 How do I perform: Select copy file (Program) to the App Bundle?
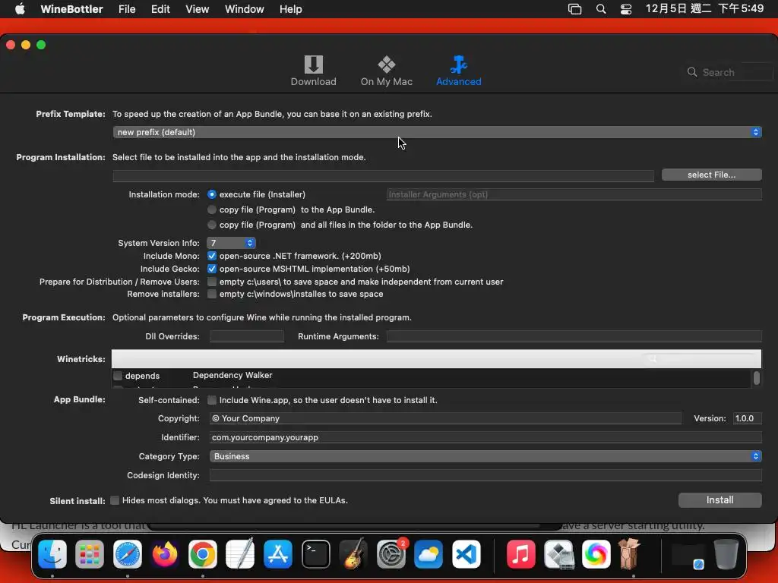coord(212,210)
